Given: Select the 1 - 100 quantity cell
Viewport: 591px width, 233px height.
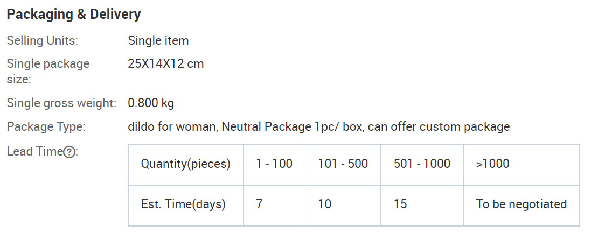Looking at the screenshot, I should pos(274,165).
